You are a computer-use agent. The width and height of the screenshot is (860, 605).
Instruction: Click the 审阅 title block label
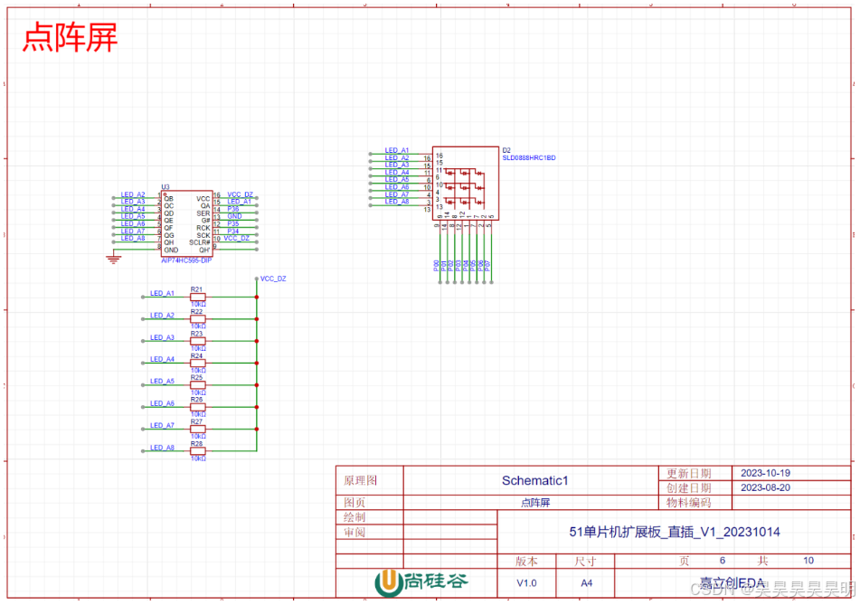coord(354,532)
